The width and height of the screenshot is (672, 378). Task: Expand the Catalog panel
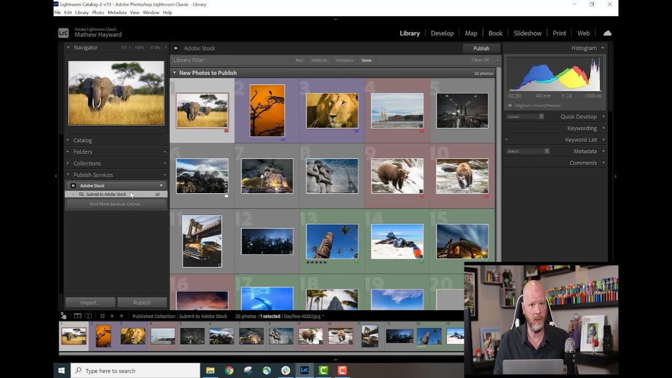click(68, 140)
